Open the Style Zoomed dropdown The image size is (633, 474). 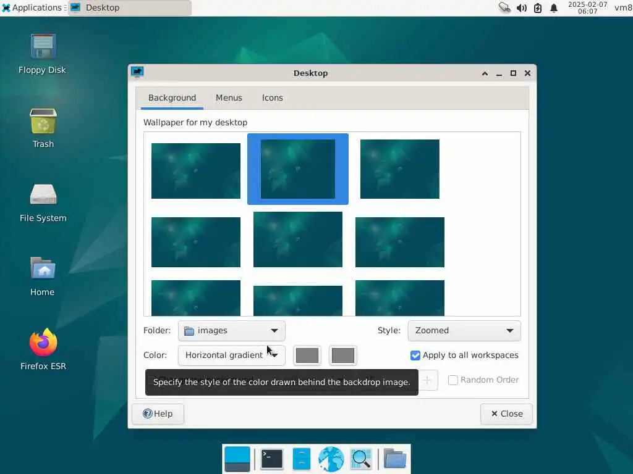pos(464,331)
